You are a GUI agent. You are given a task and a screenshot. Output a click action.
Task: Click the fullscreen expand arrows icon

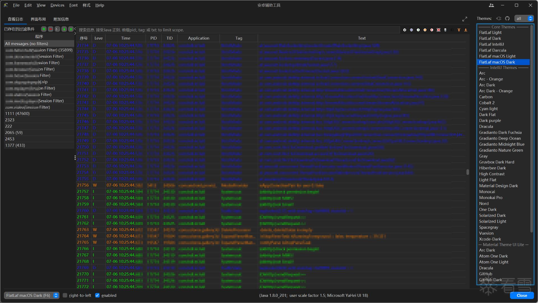click(x=465, y=19)
